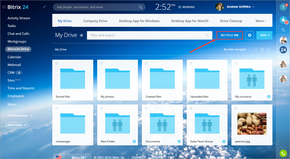Click shared badge on Sales Team Group folder
This screenshot has height=159, width=290.
[x=224, y=141]
